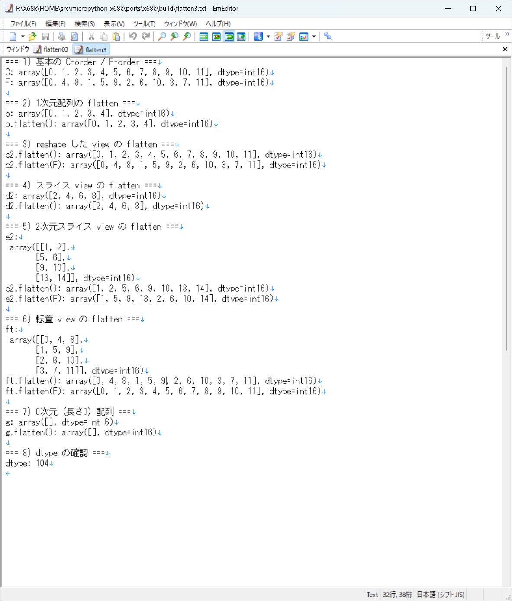Click heading '=== 5) 2次元スライス view の flatten'

point(92,227)
